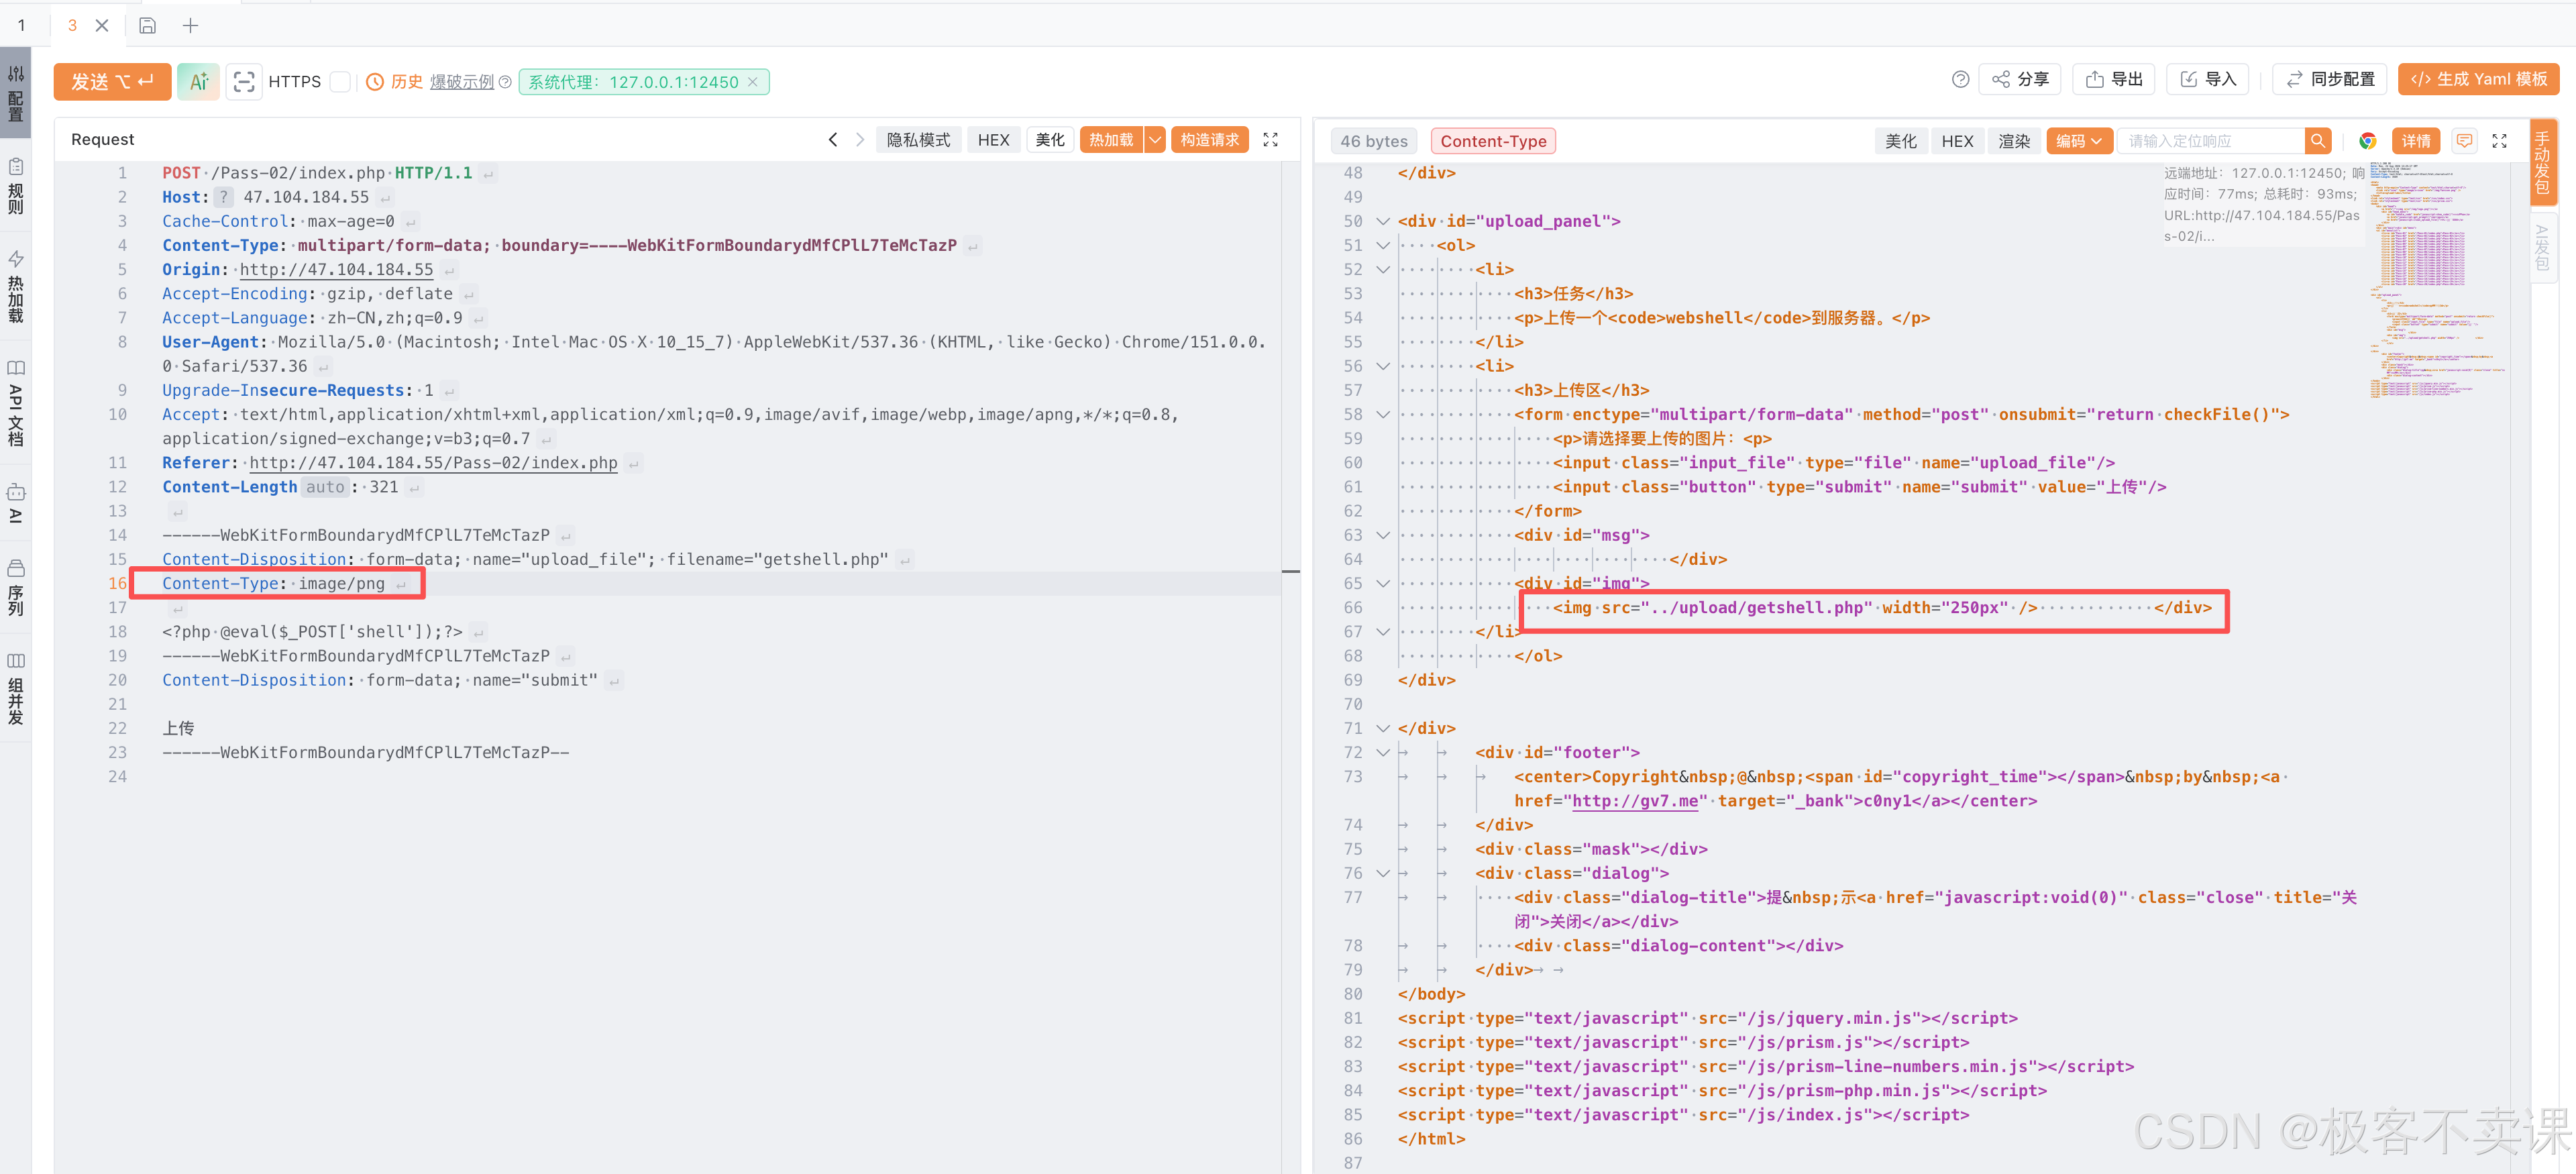Collapse the footer div on line 72

(1383, 752)
